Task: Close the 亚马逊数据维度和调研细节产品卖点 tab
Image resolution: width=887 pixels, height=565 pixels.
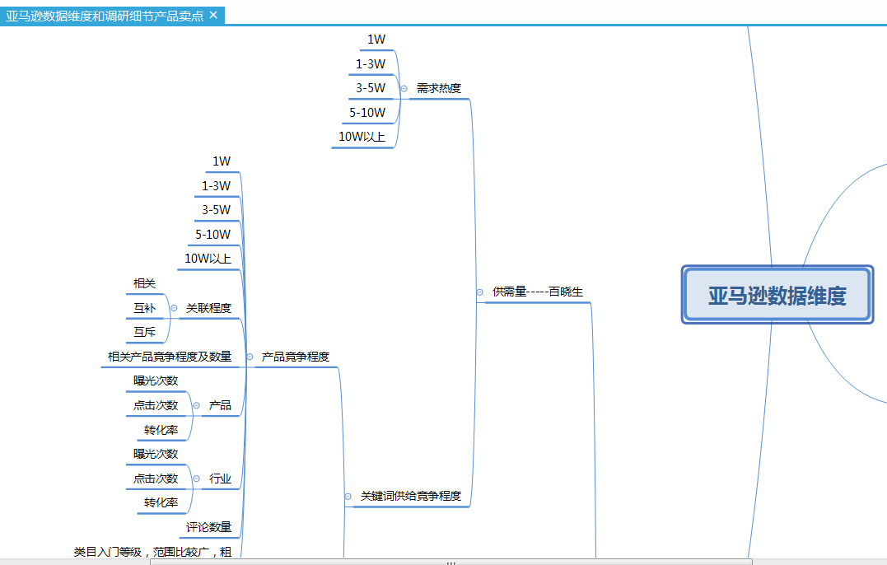Action: 213,16
